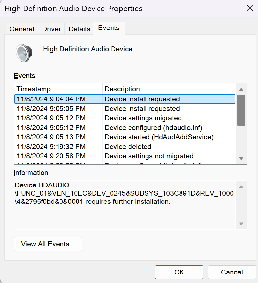Close the properties window with X
This screenshot has height=283, width=258.
250,8
